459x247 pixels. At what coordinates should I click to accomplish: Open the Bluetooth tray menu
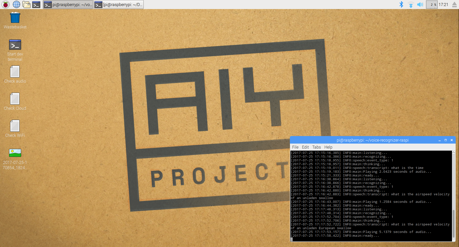click(401, 5)
